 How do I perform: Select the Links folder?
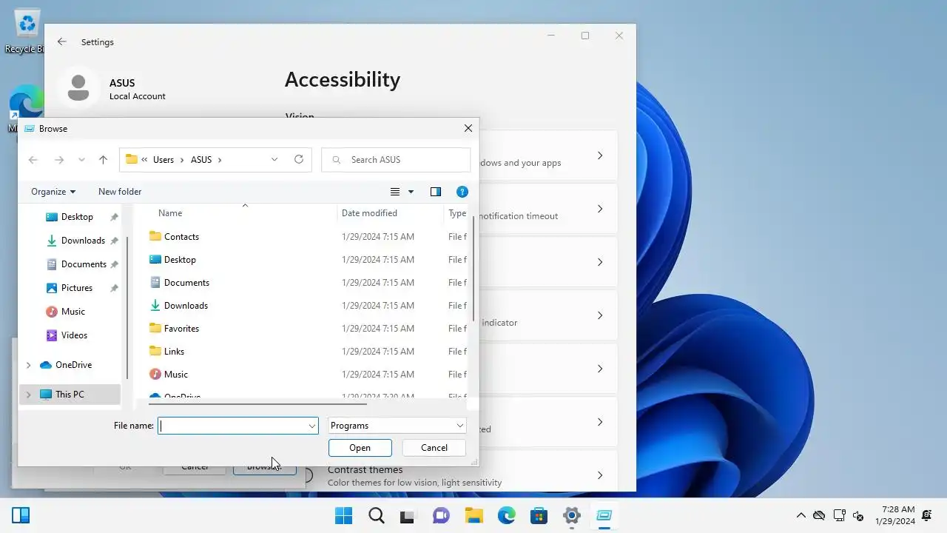[x=174, y=352]
